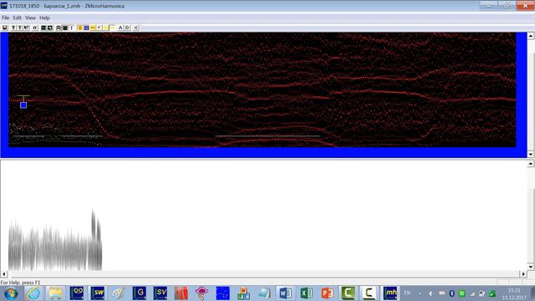Image resolution: width=535 pixels, height=301 pixels.
Task: Click the sigma (σ) toolbar button
Action: coord(35,28)
